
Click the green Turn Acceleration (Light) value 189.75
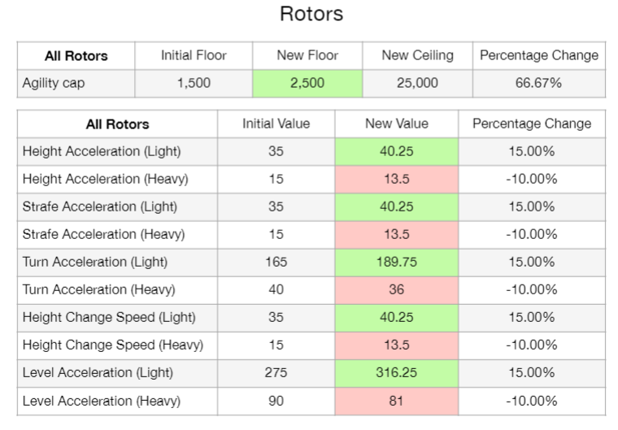pyautogui.click(x=396, y=262)
